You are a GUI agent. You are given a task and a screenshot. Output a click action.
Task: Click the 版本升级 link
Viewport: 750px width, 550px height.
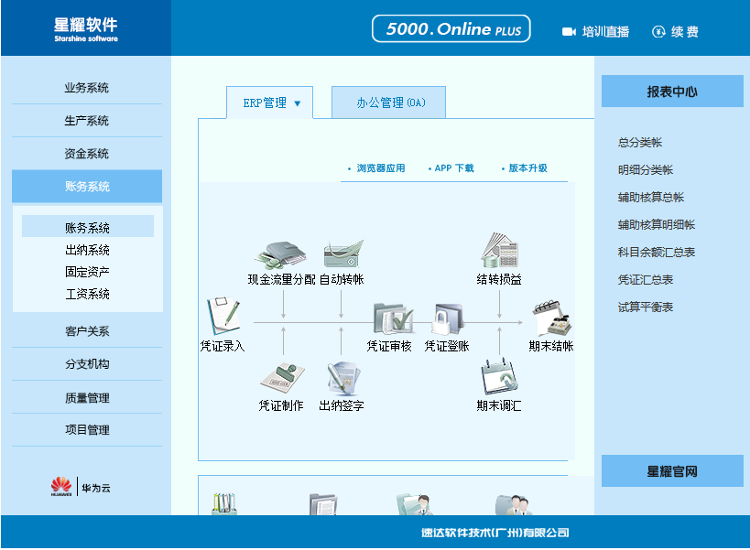point(527,168)
